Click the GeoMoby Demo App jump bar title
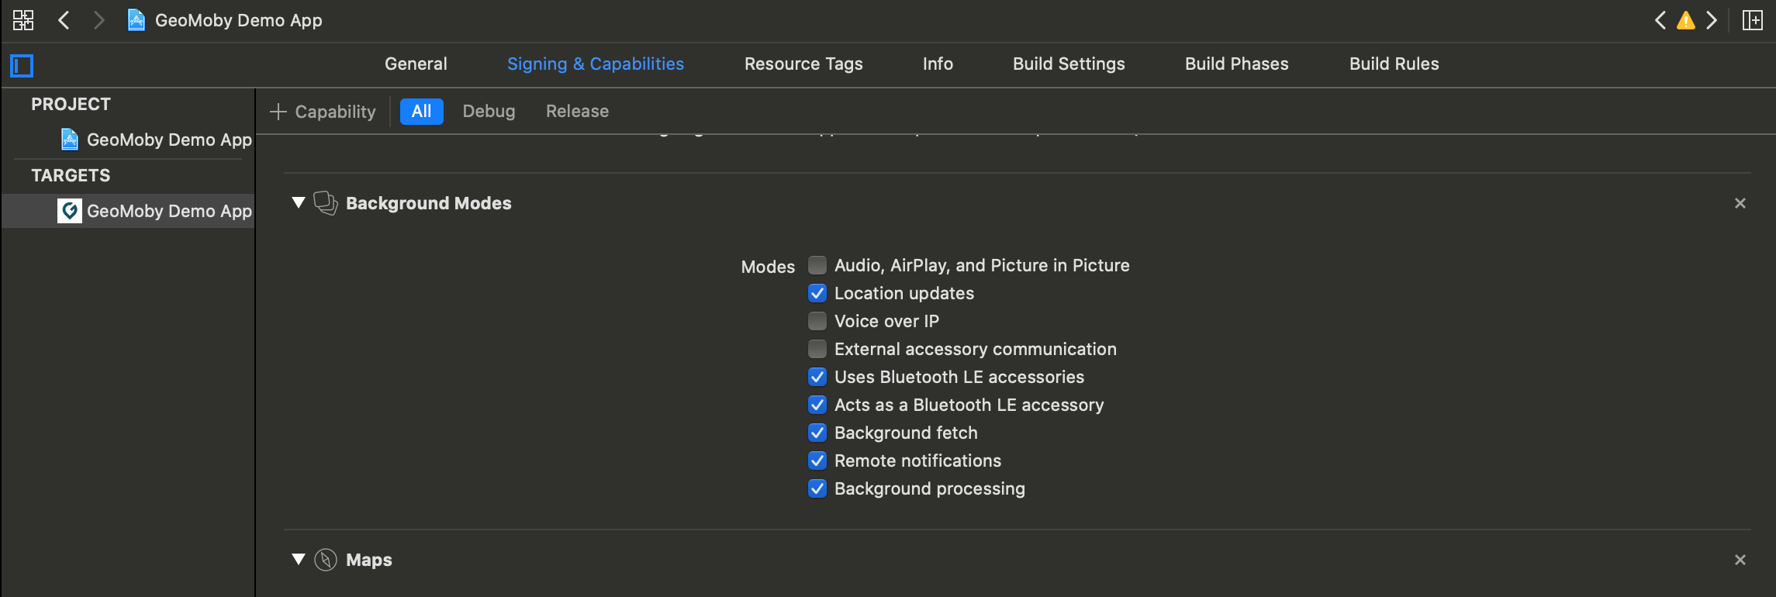The width and height of the screenshot is (1776, 597). (239, 20)
